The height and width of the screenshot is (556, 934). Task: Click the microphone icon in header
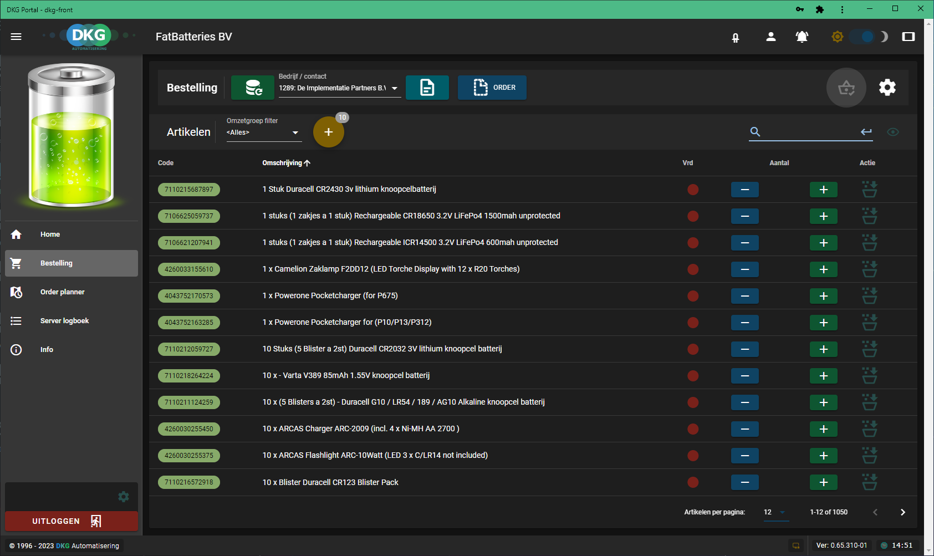(736, 38)
